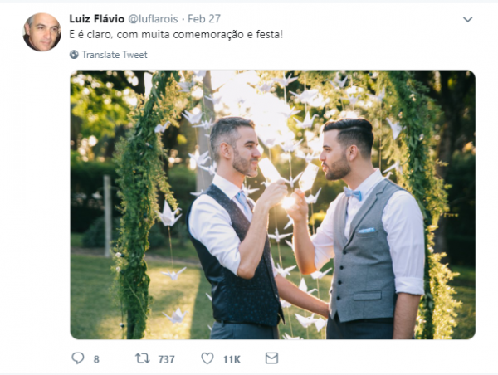
Task: Click the reply speech bubble icon
Action: click(x=78, y=358)
